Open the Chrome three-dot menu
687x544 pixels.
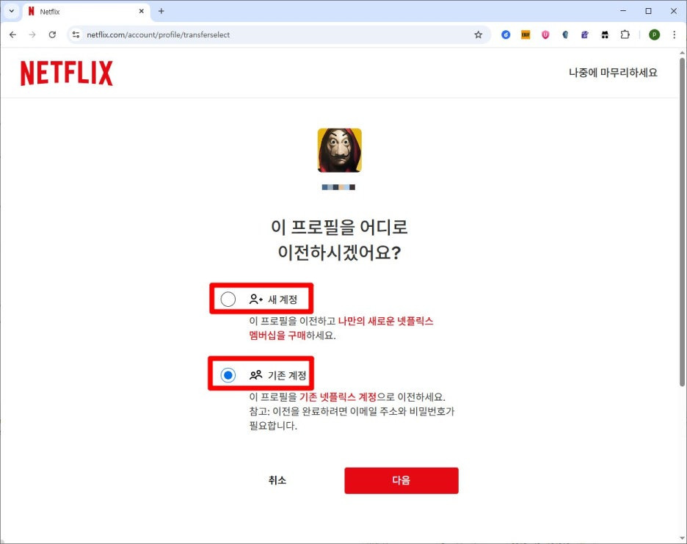pos(675,35)
